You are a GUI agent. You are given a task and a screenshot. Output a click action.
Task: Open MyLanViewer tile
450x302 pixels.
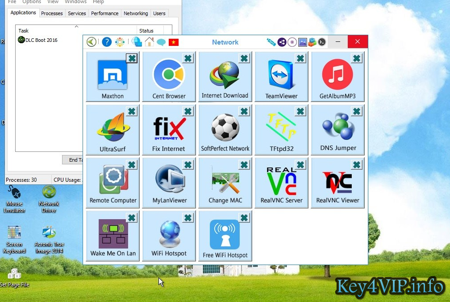(x=169, y=183)
